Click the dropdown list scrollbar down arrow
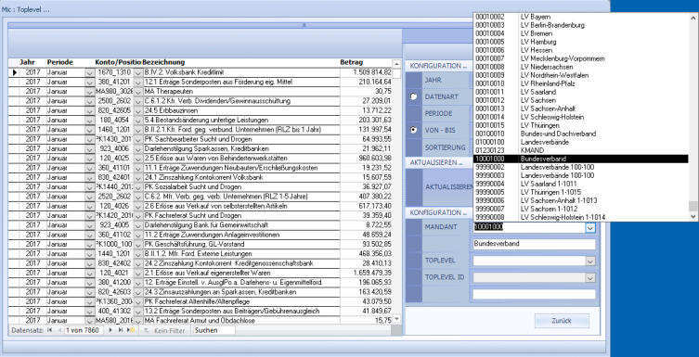This screenshot has height=357, width=699. pyautogui.click(x=693, y=217)
